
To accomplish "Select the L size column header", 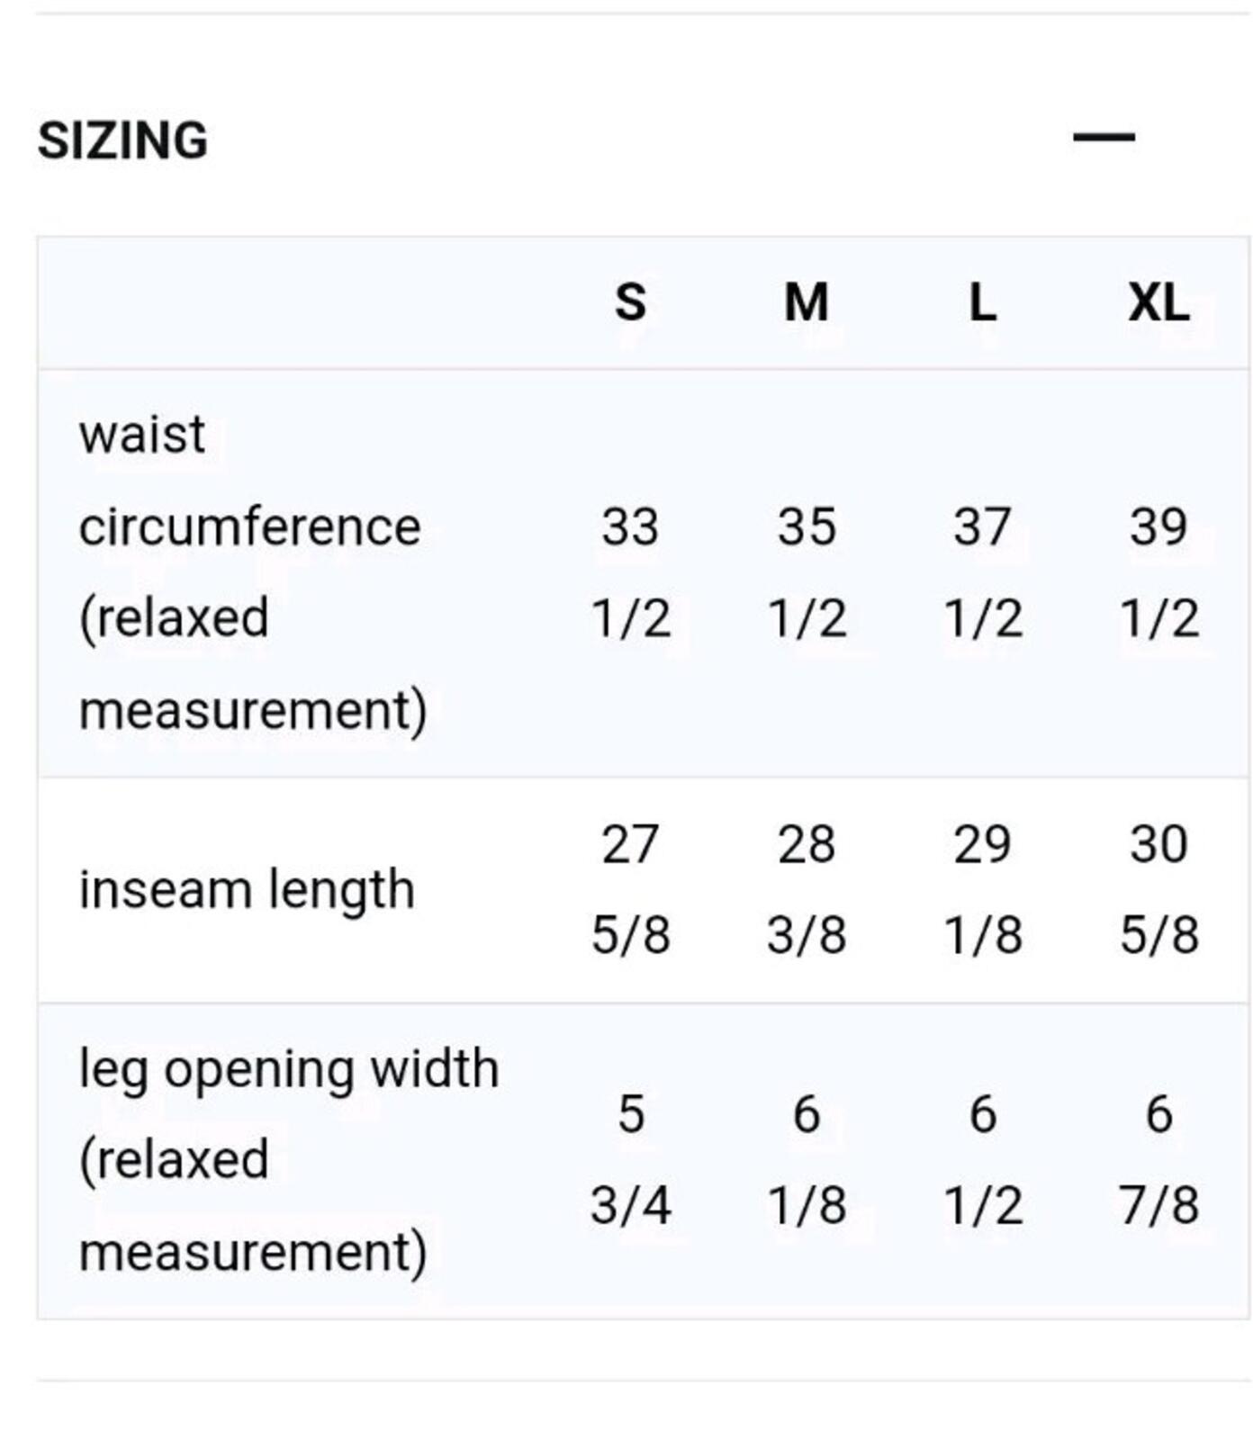I will pos(982,301).
